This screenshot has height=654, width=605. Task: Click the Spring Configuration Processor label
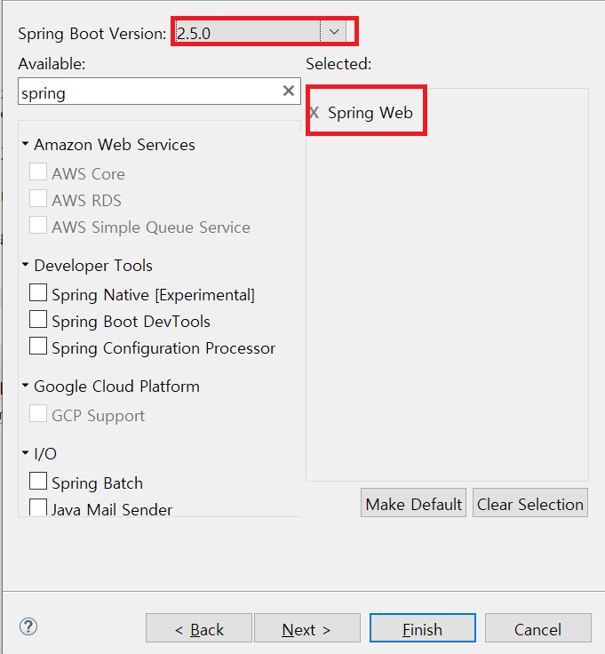[163, 348]
